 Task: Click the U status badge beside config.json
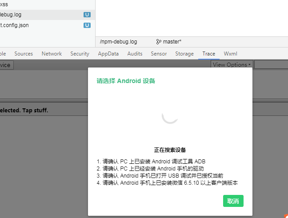[87, 25]
